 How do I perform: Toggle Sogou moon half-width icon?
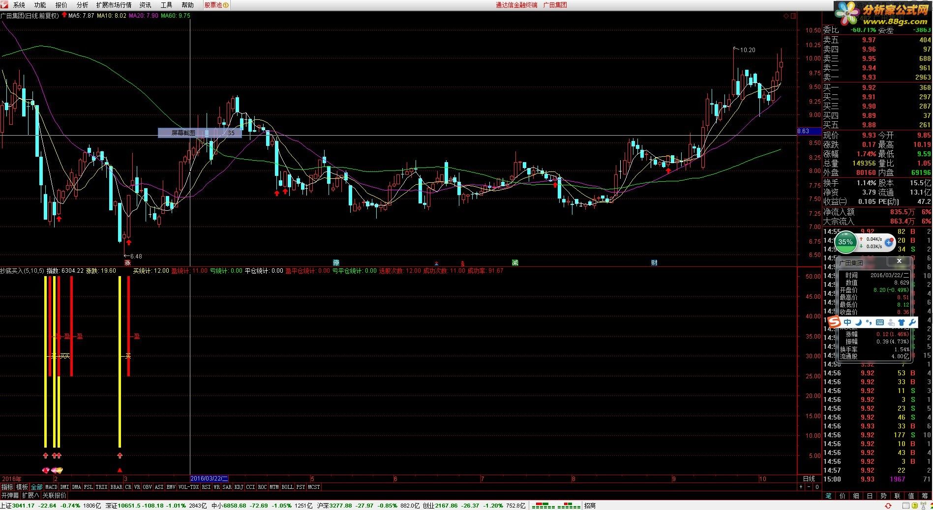[x=859, y=322]
